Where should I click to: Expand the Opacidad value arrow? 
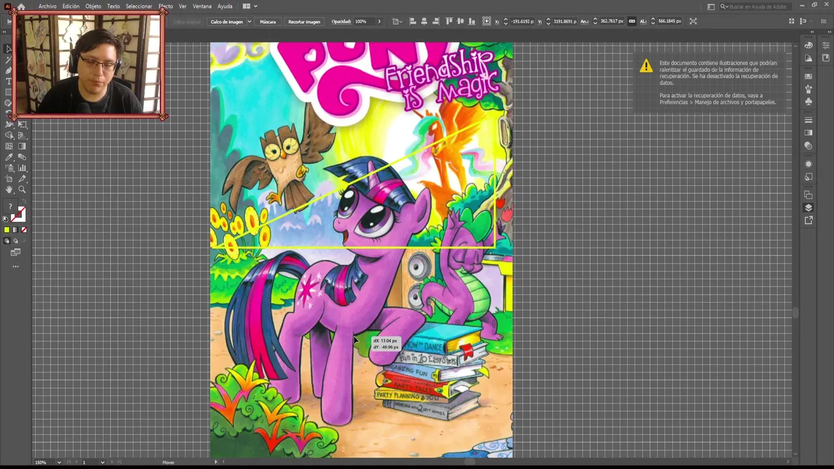pos(379,21)
